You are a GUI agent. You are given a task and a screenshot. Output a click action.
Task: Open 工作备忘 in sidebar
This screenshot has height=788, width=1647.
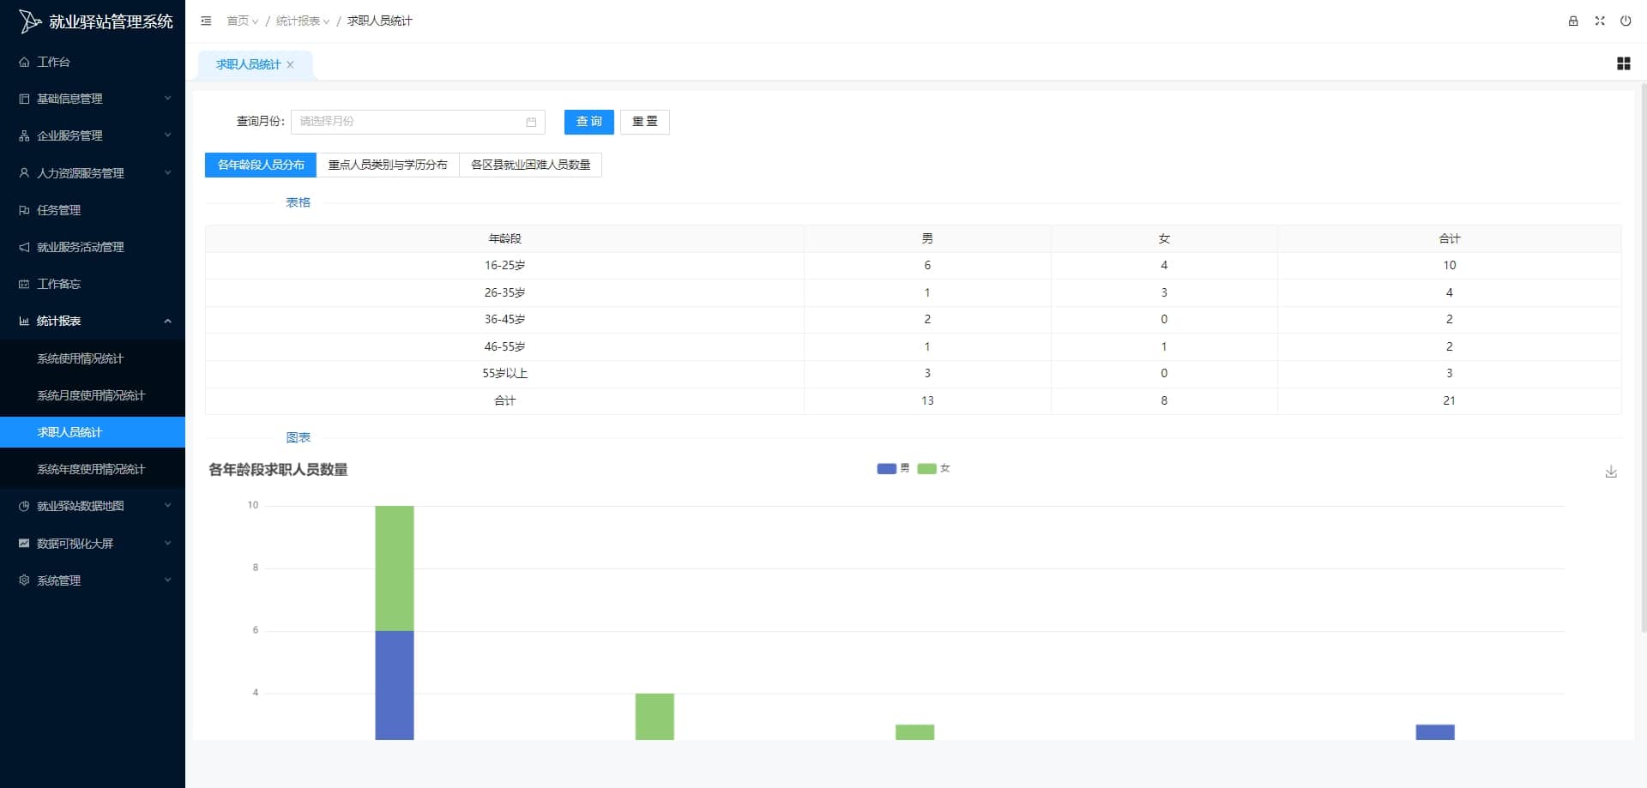point(93,284)
